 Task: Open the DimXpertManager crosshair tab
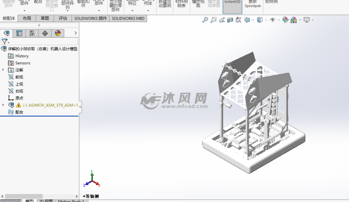tap(45, 33)
